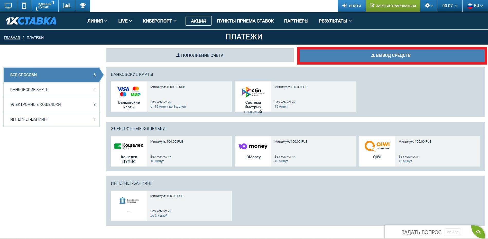Expand the LIVE menu
Screen dimensions: 488x239
pyautogui.click(x=125, y=21)
